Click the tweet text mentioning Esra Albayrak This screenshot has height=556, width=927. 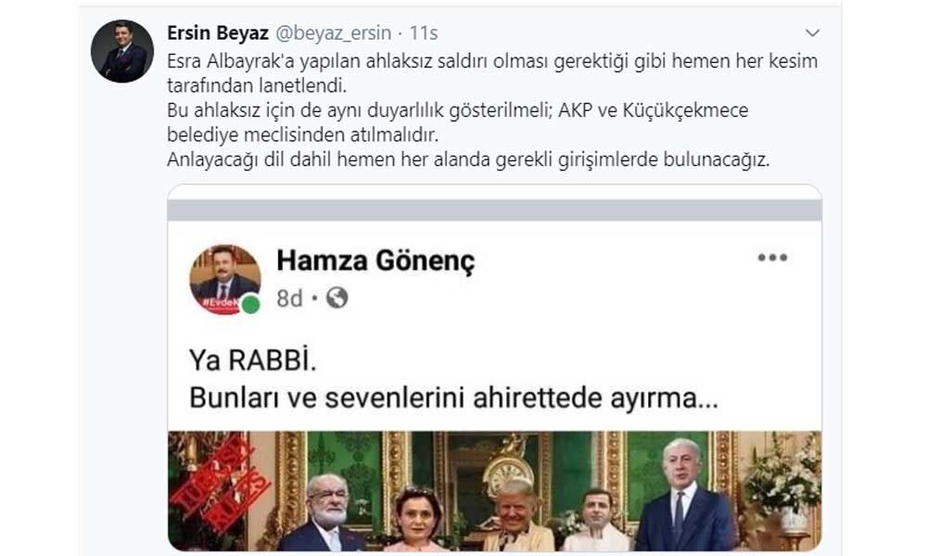pos(492,72)
